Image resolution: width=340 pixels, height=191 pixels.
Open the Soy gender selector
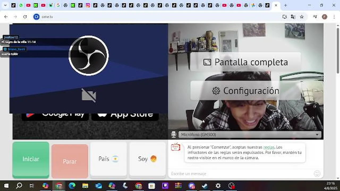[x=147, y=159]
